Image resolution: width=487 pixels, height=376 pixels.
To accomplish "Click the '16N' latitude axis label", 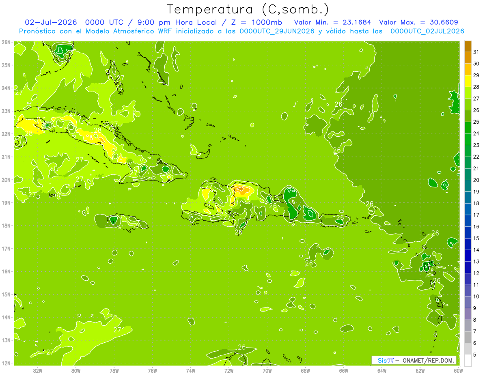I will pos(6,271).
